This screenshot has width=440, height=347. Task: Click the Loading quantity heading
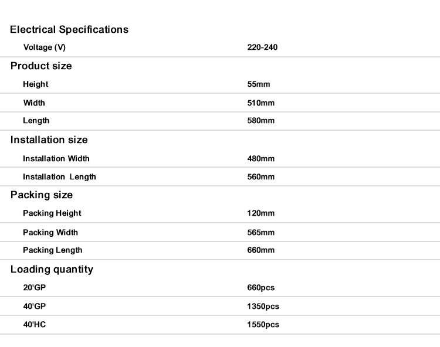pyautogui.click(x=52, y=270)
